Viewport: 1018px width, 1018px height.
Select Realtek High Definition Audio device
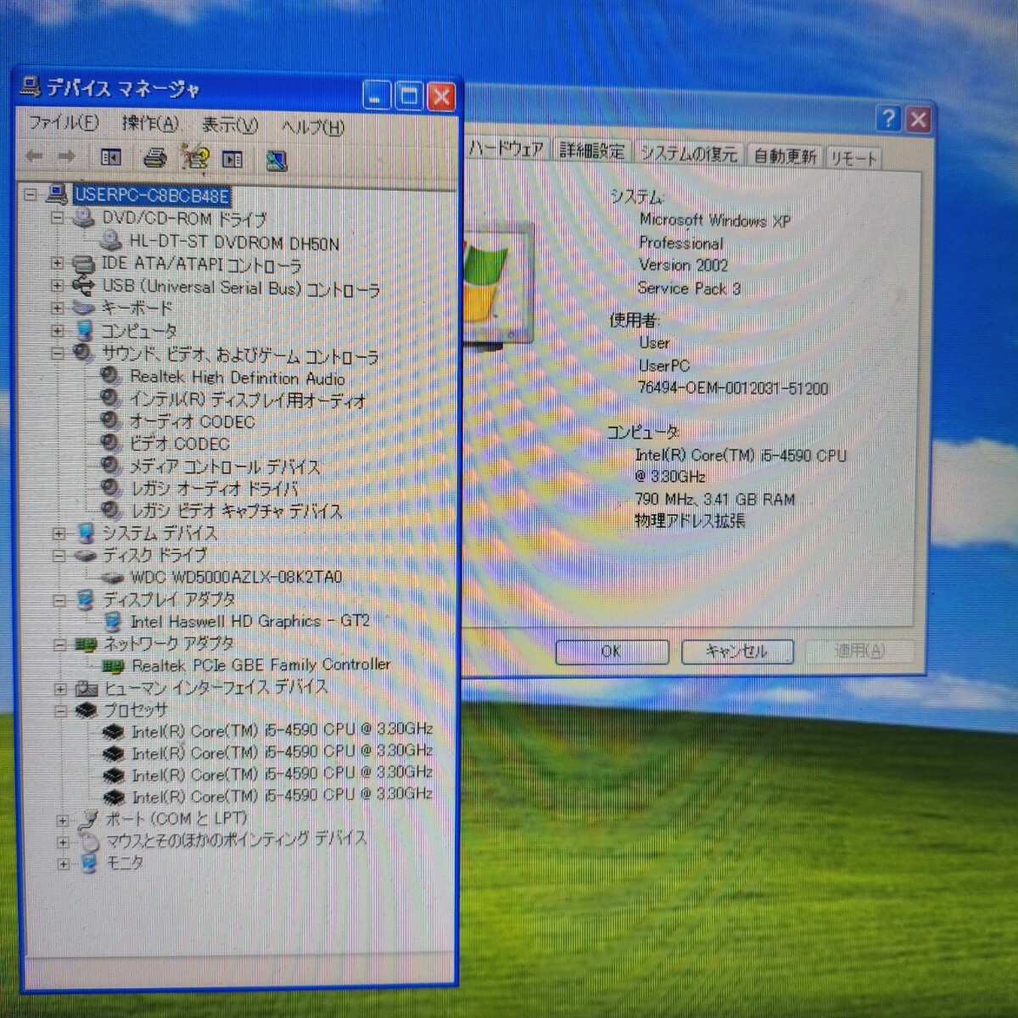tap(237, 378)
